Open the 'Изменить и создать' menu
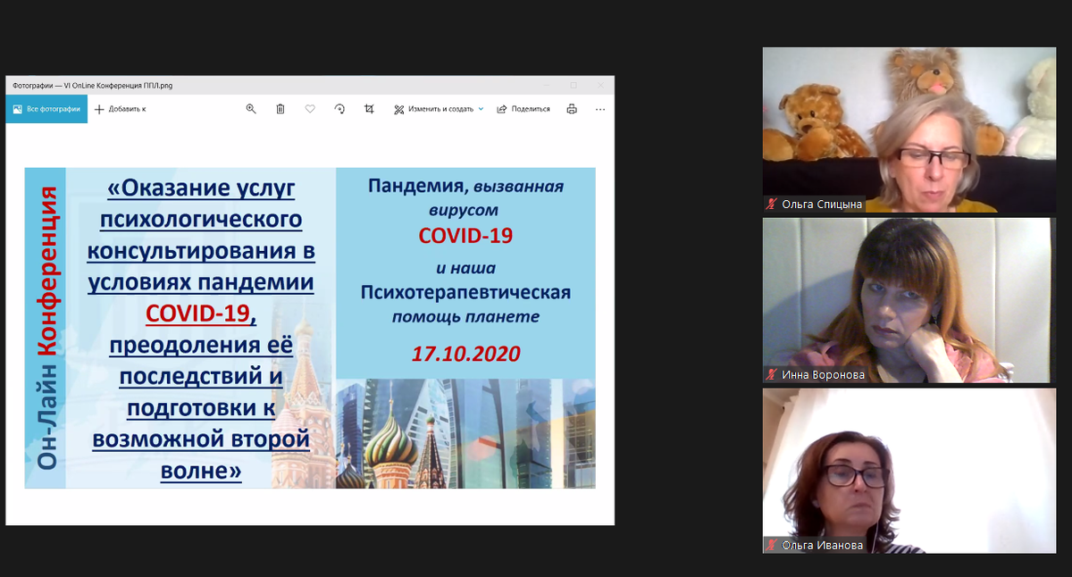 433,109
